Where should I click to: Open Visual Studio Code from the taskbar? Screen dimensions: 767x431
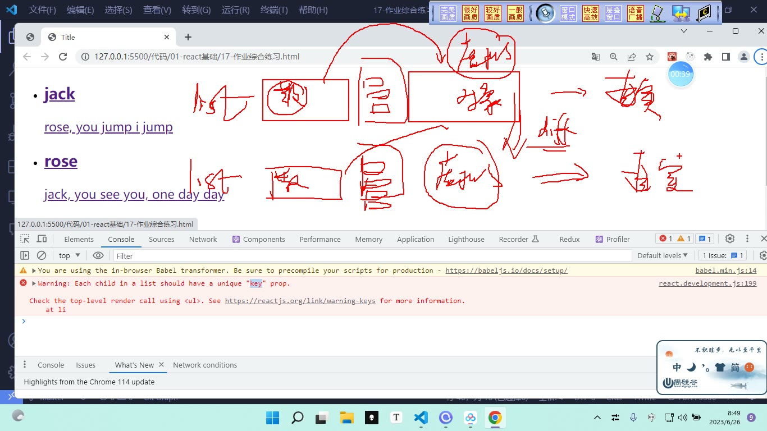pyautogui.click(x=421, y=417)
